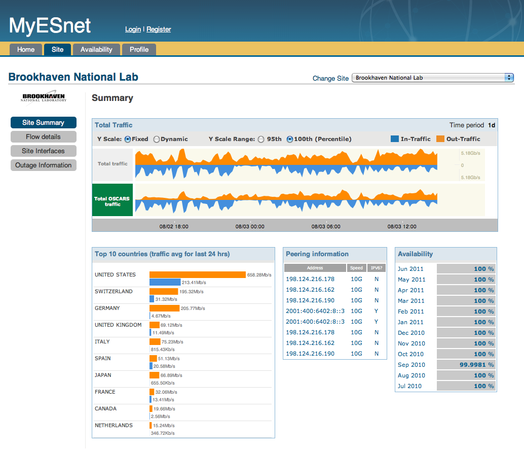Go to the Home tab

(x=26, y=50)
